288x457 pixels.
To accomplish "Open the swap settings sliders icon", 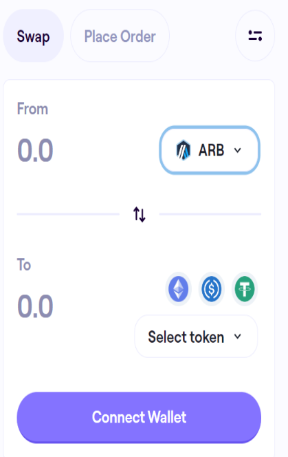I will (x=255, y=36).
